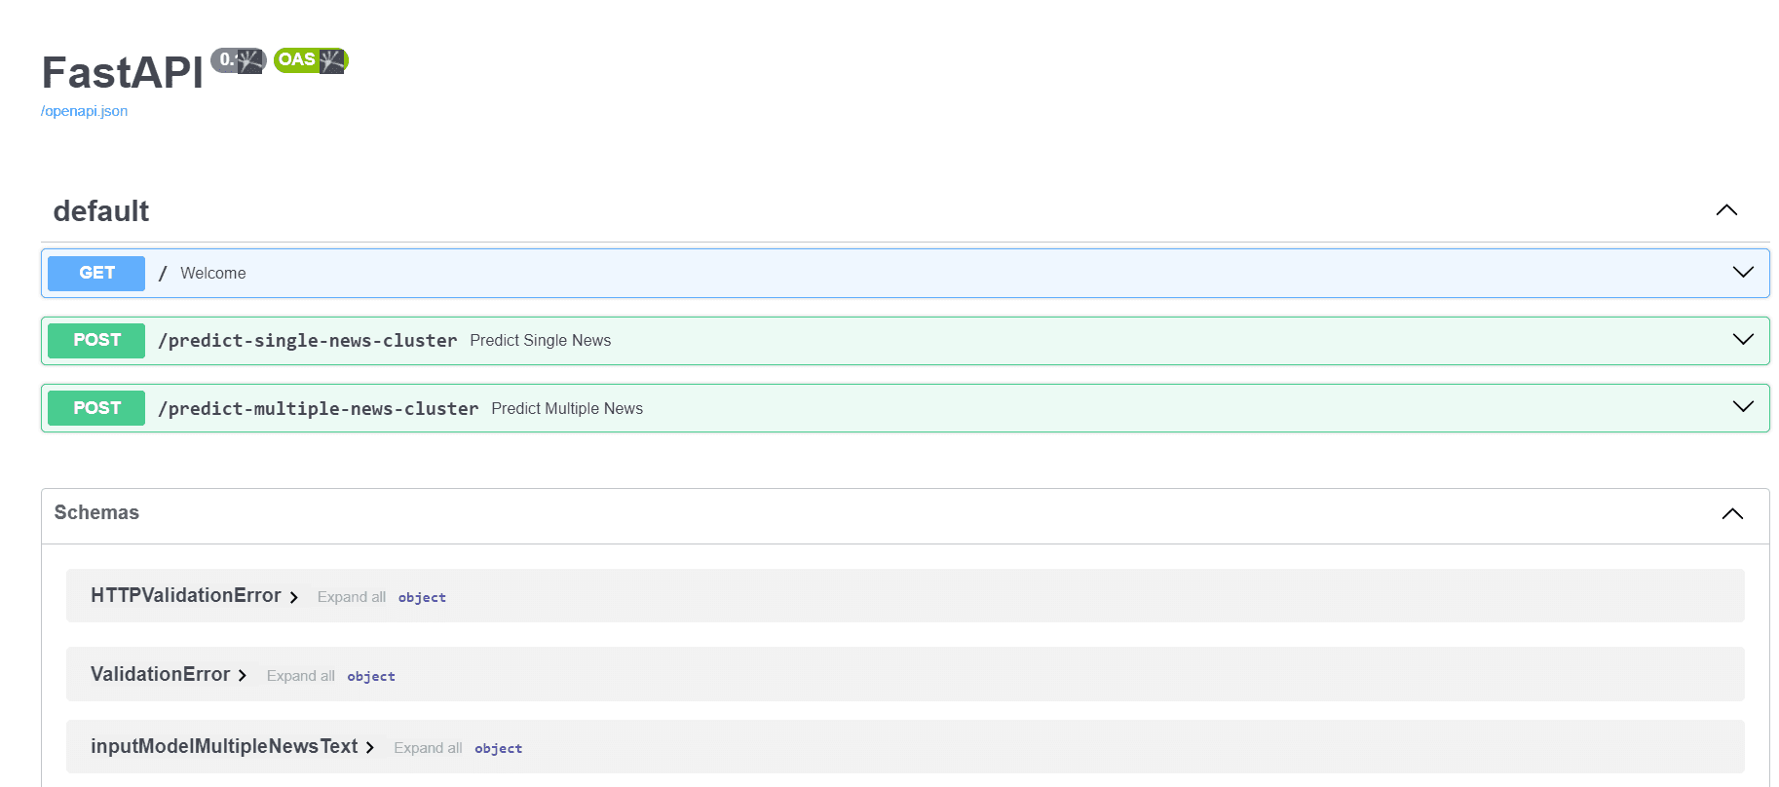Click POST badge for predict-single-news-cluster
Screen dimensions: 1779x787
[96, 340]
